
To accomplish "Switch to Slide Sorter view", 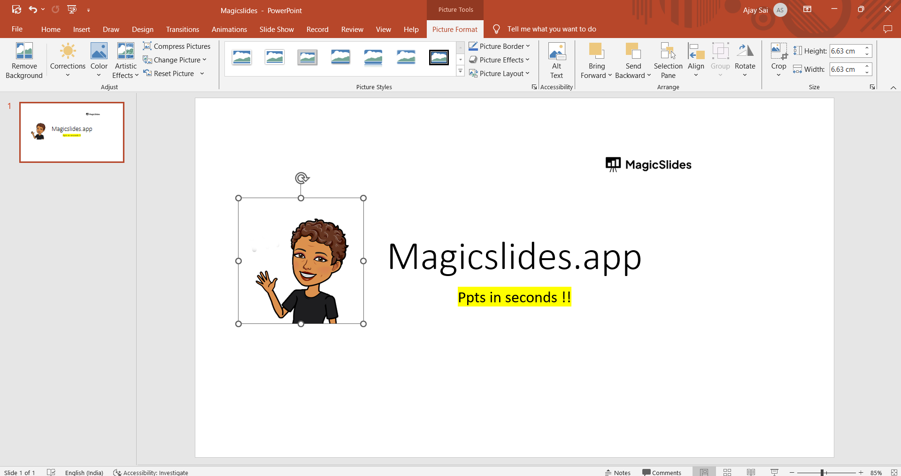I will point(727,472).
